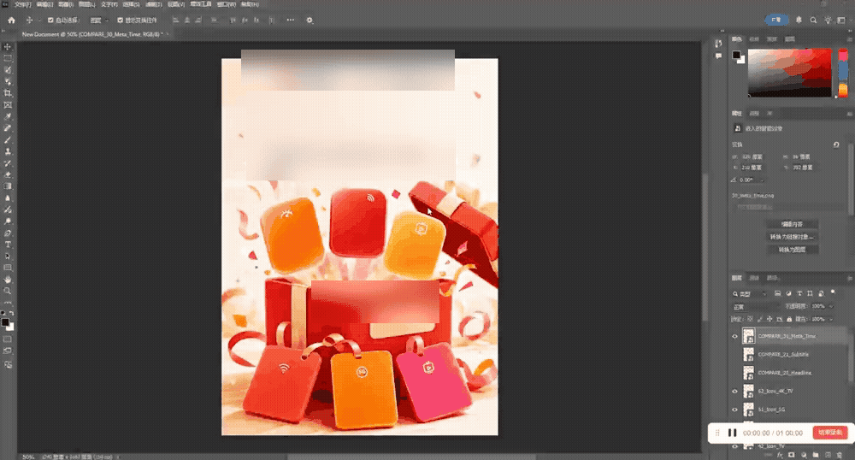The height and width of the screenshot is (460, 855).
Task: Toggle Show Transform Controls checkbox
Action: 120,21
